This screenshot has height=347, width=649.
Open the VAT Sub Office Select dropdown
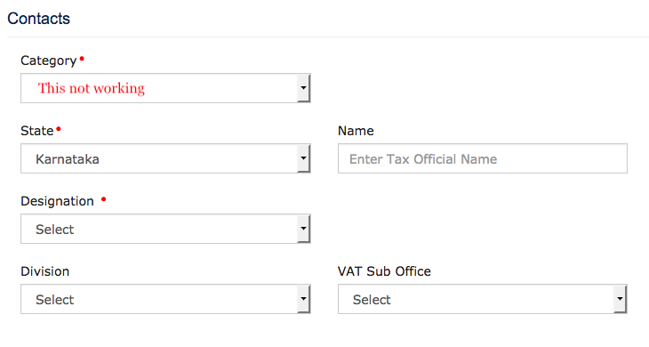pyautogui.click(x=483, y=299)
